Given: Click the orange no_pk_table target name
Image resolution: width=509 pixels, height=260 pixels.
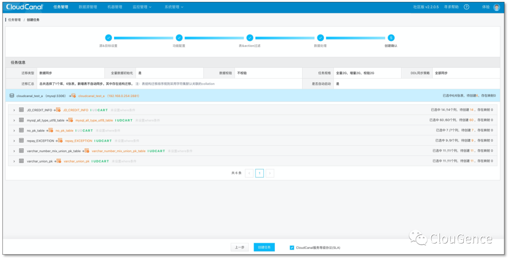Looking at the screenshot, I should pos(64,131).
